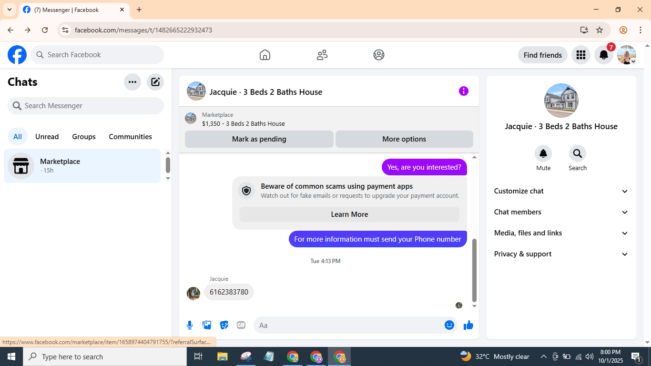
Task: Open notifications bell with 7 badge
Action: 604,55
